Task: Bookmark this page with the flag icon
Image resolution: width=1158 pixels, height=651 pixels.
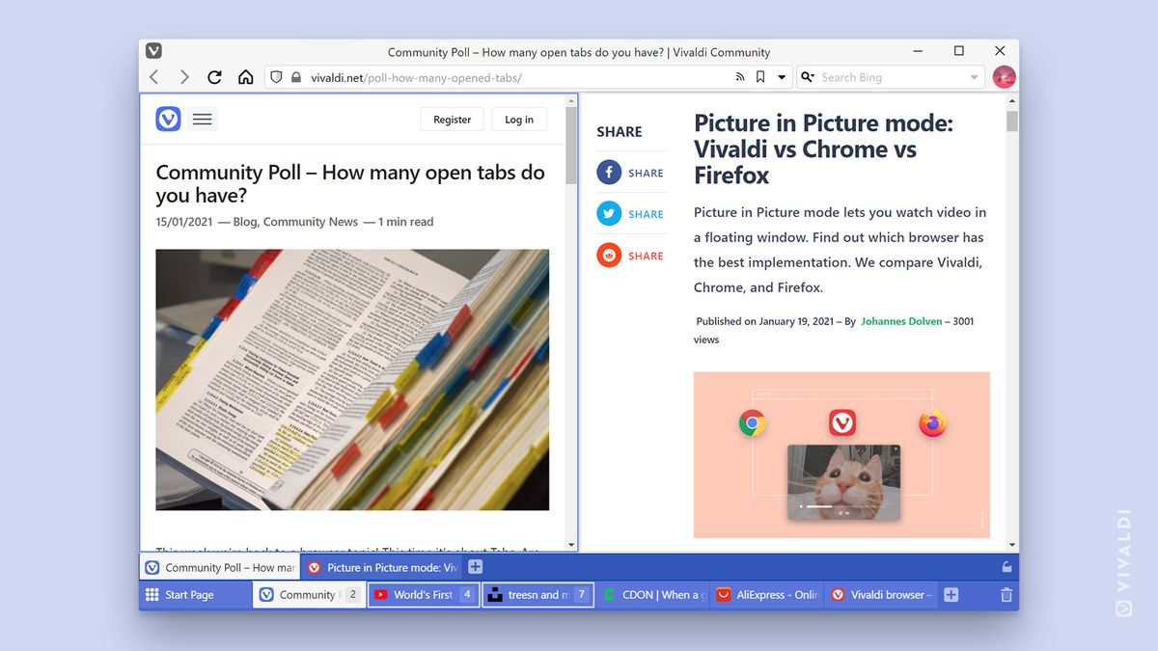Action: pyautogui.click(x=760, y=76)
